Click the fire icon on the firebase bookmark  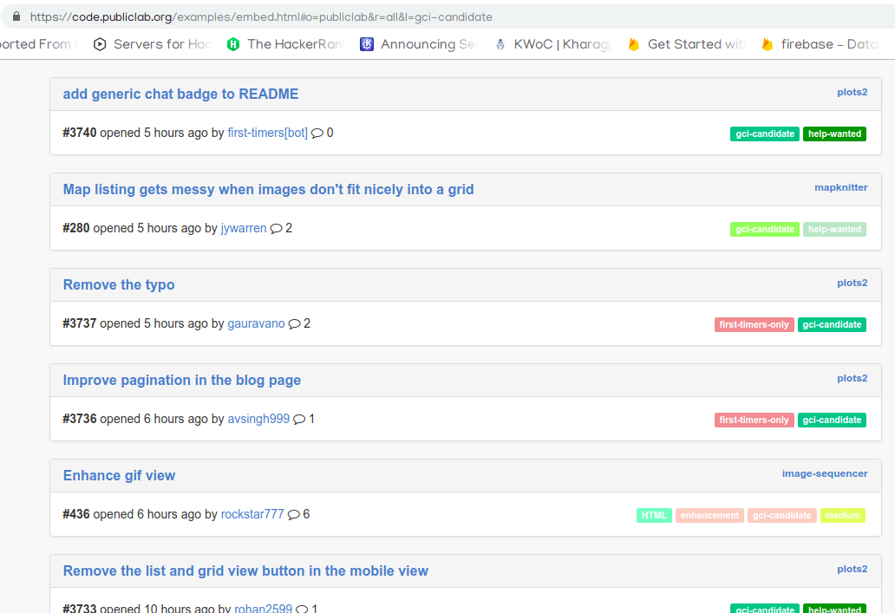[767, 43]
